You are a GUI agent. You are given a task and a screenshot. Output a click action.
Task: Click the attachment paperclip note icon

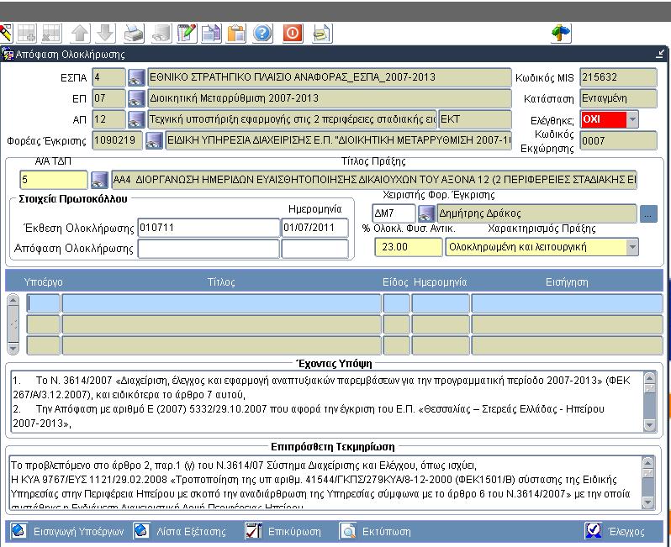(x=322, y=34)
